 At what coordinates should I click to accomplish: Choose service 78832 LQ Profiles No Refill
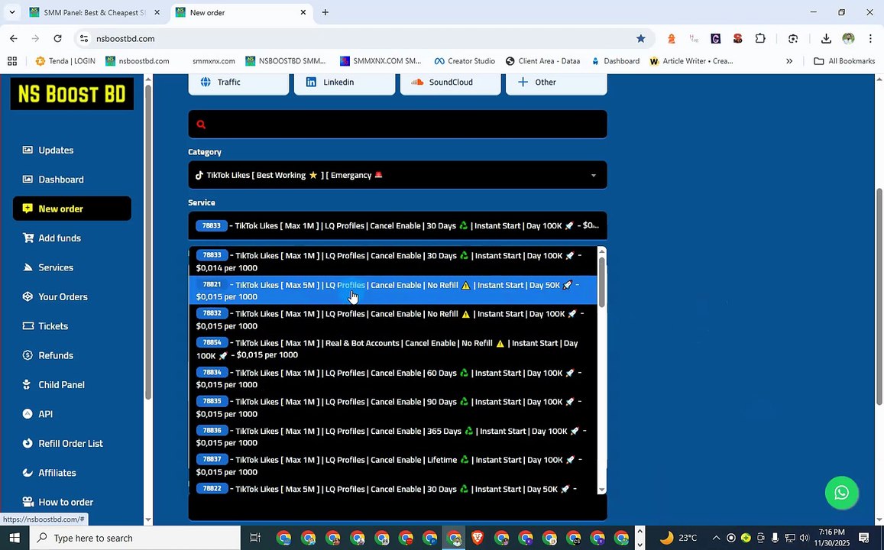point(393,319)
